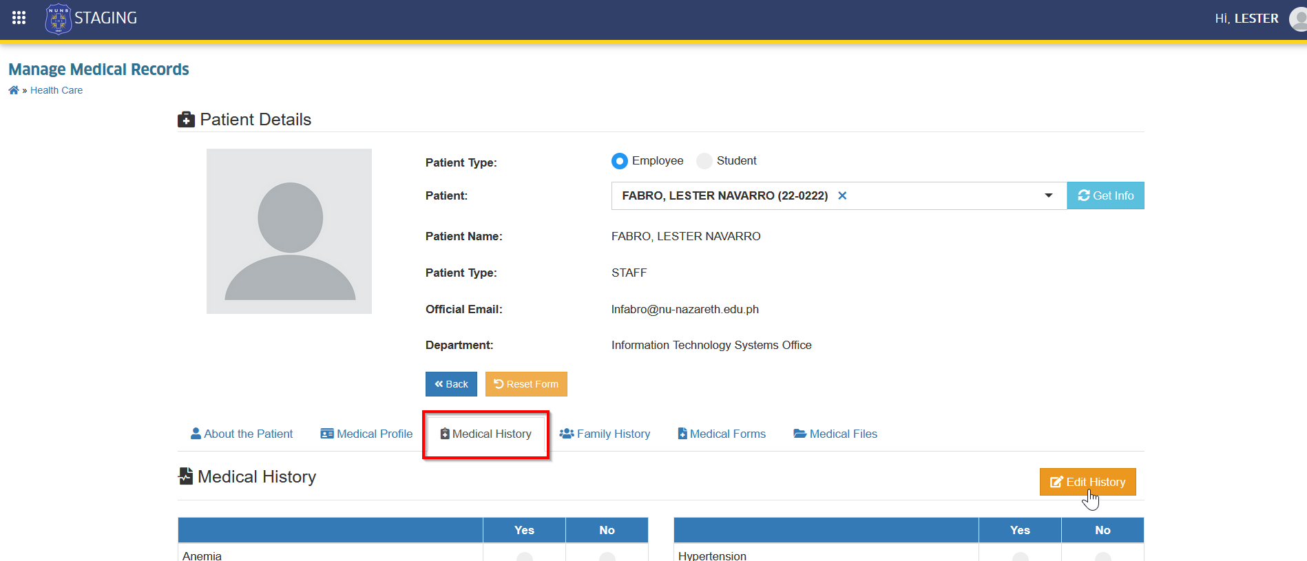1307x561 pixels.
Task: Click the NUNS school logo
Action: click(58, 19)
